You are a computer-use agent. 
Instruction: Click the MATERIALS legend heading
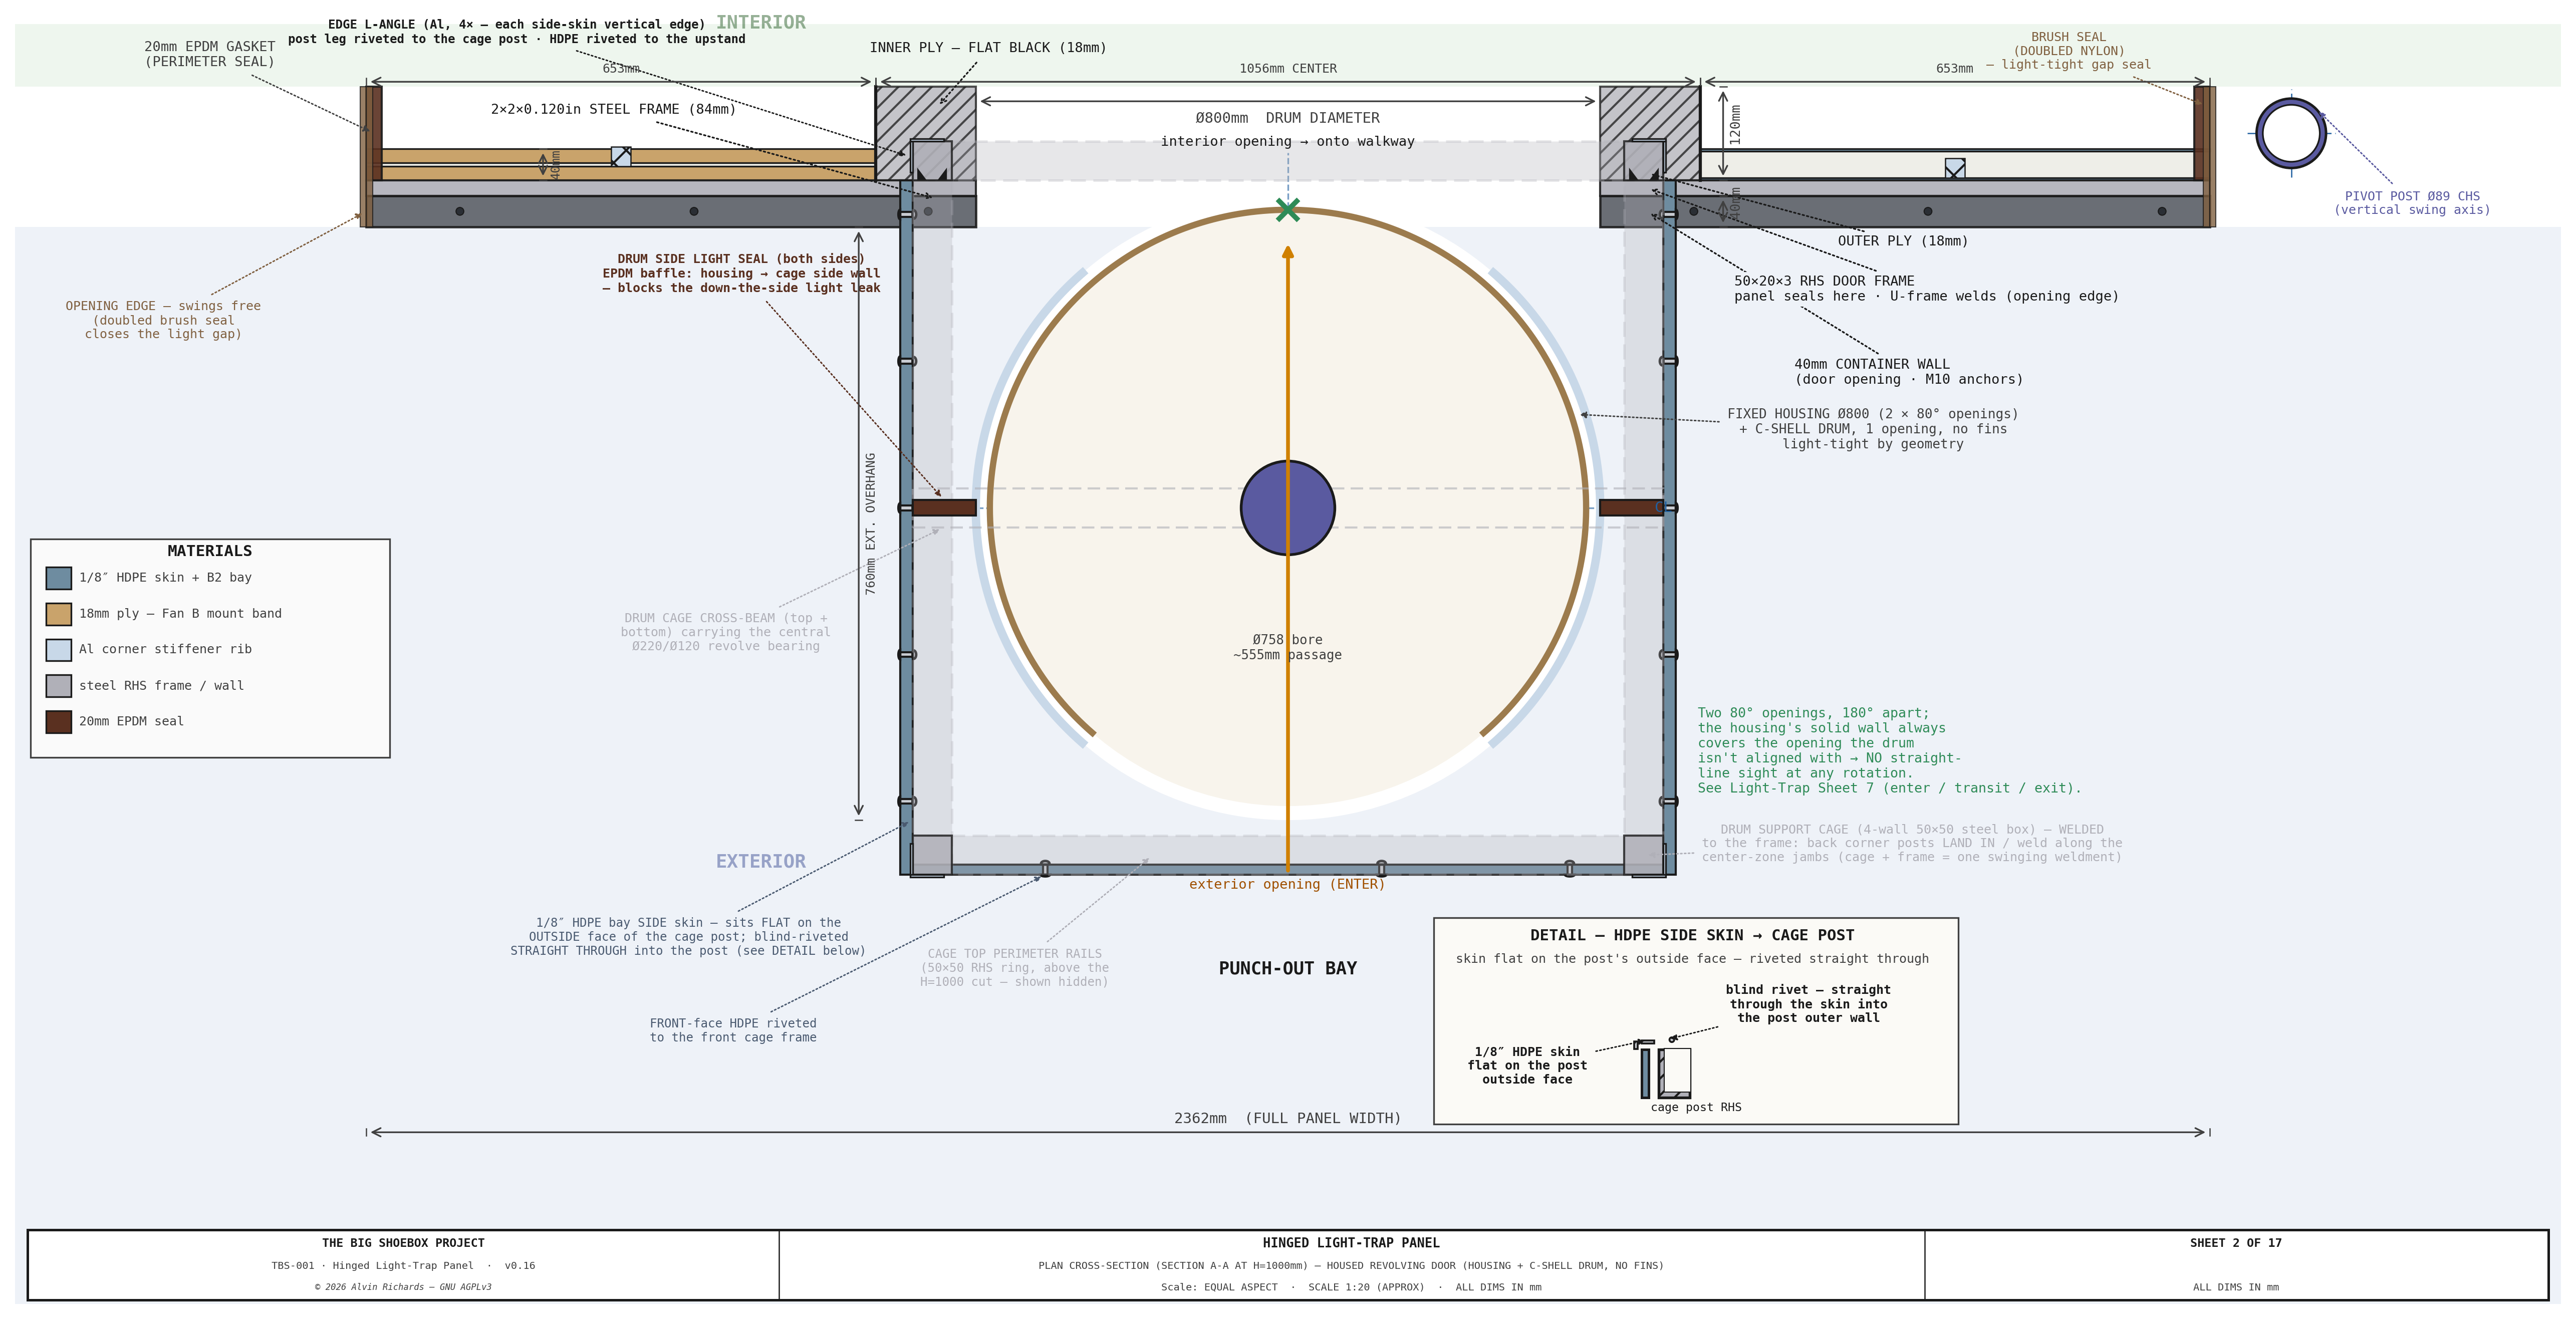point(210,551)
